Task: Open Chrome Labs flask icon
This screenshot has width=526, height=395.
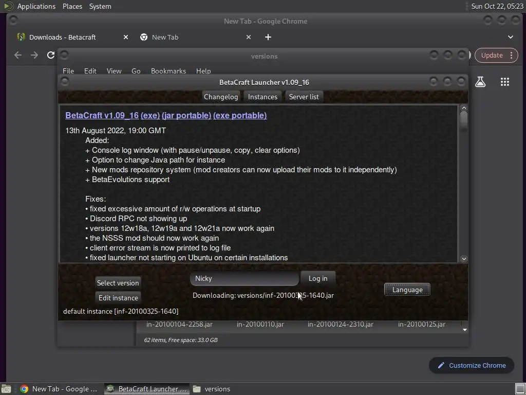Action: click(x=480, y=82)
